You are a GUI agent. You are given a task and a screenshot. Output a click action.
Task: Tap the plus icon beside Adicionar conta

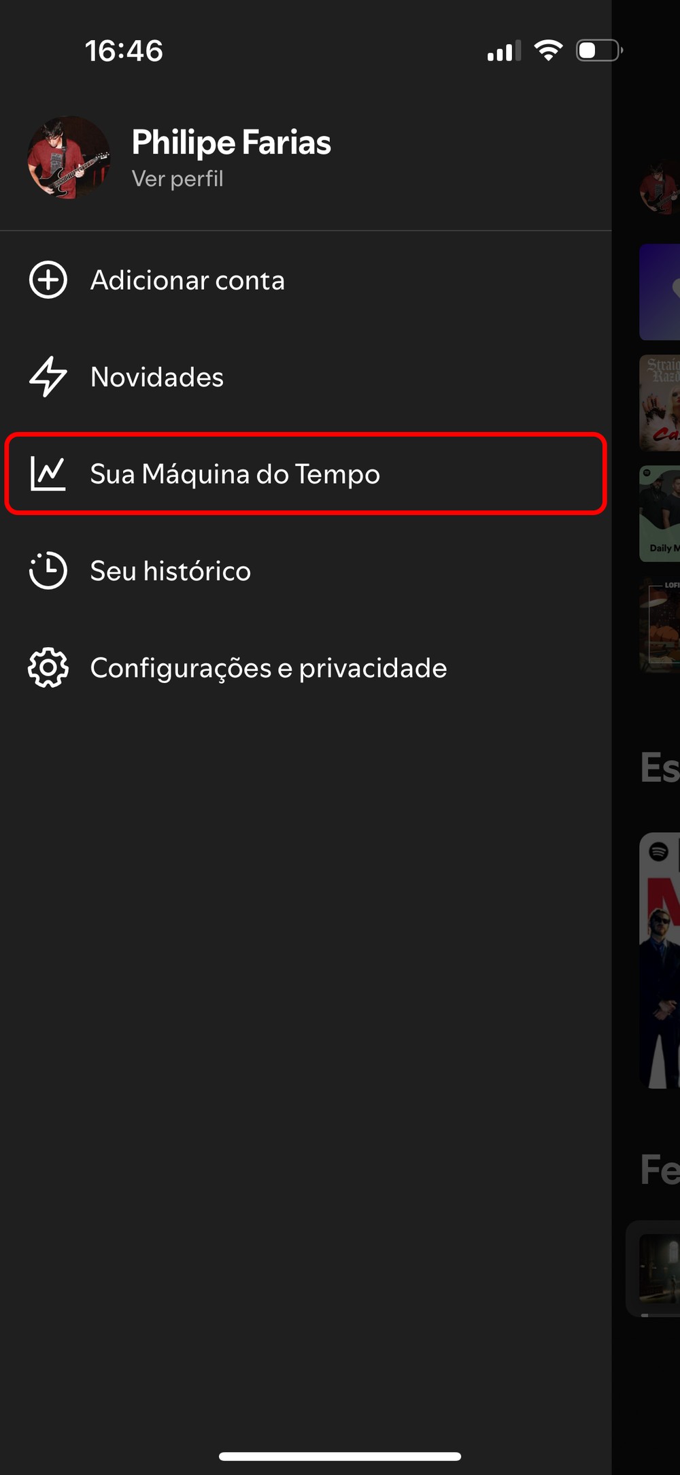pyautogui.click(x=48, y=280)
